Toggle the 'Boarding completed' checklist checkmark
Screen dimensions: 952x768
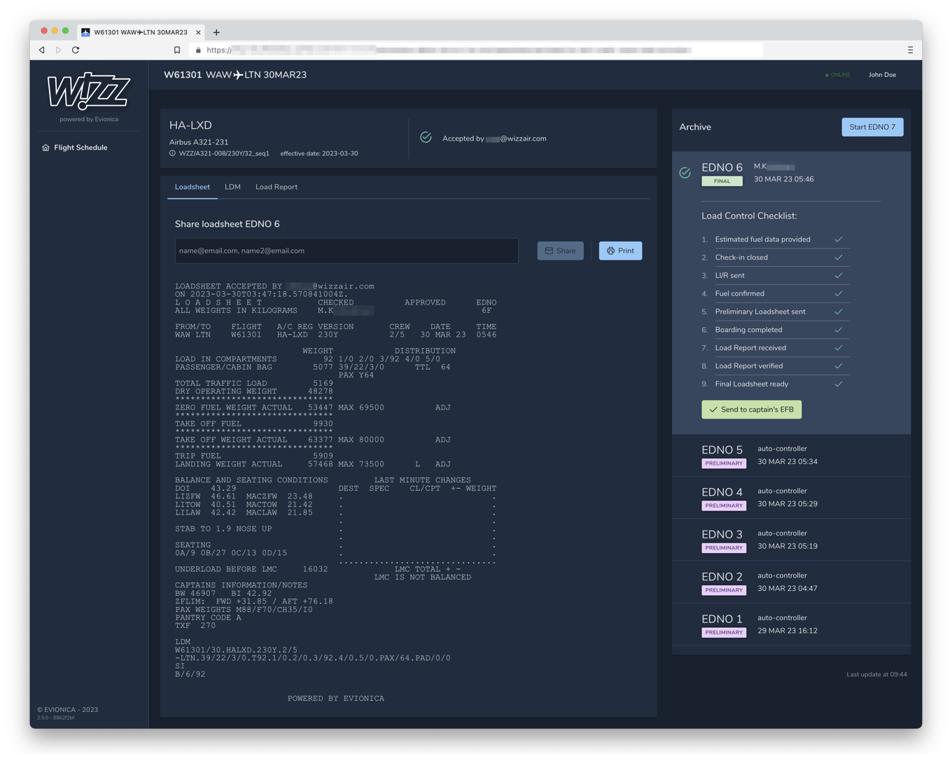pos(839,330)
